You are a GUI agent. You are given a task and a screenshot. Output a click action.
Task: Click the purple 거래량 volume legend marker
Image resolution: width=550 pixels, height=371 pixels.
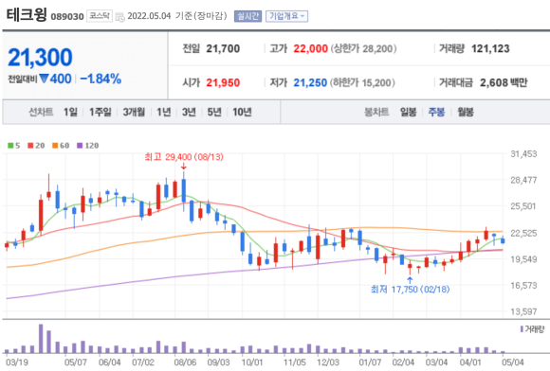[522, 329]
